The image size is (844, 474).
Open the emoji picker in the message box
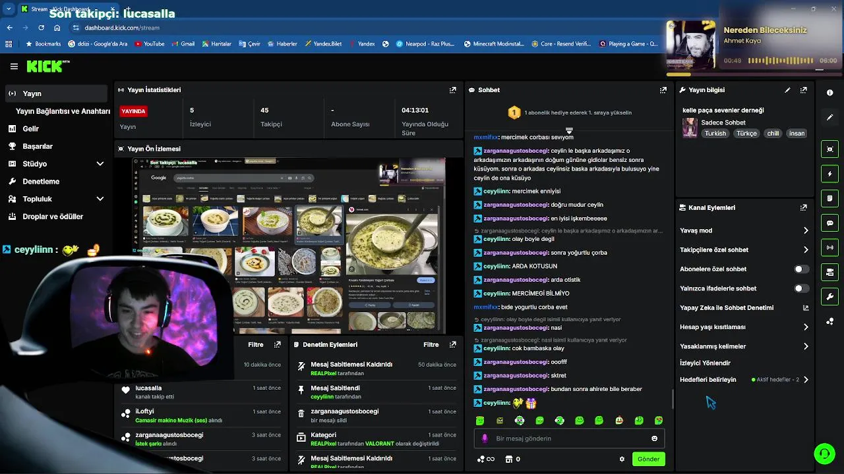(x=654, y=438)
